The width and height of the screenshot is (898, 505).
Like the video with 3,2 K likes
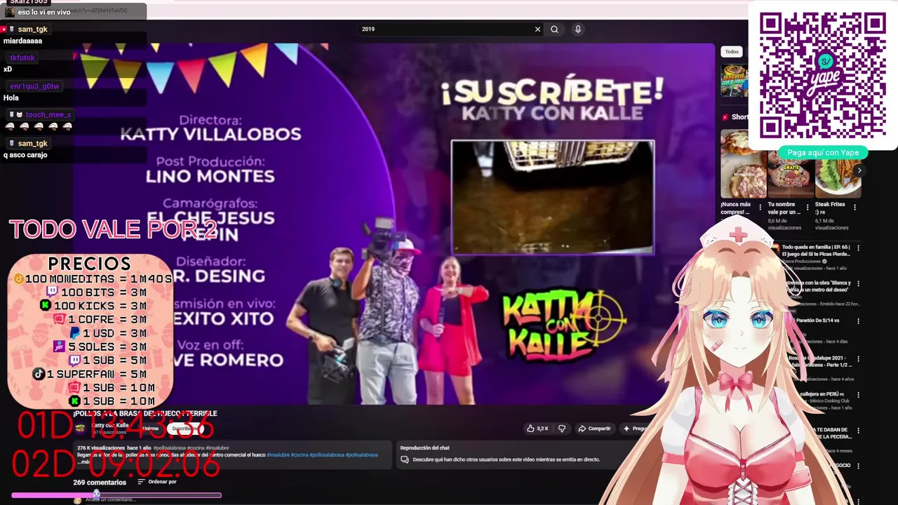(x=537, y=429)
